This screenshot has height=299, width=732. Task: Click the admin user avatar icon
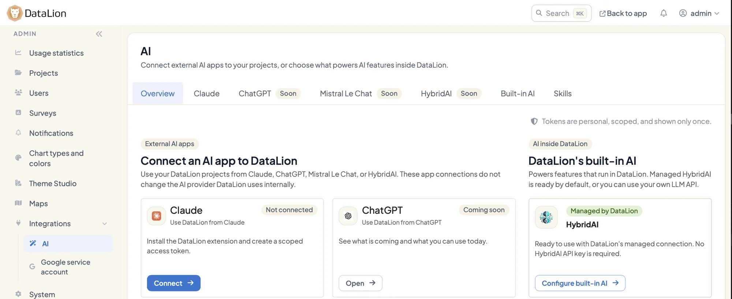pyautogui.click(x=683, y=13)
